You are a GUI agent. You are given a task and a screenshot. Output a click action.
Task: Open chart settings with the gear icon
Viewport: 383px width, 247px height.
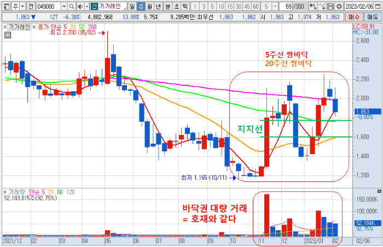(339, 7)
